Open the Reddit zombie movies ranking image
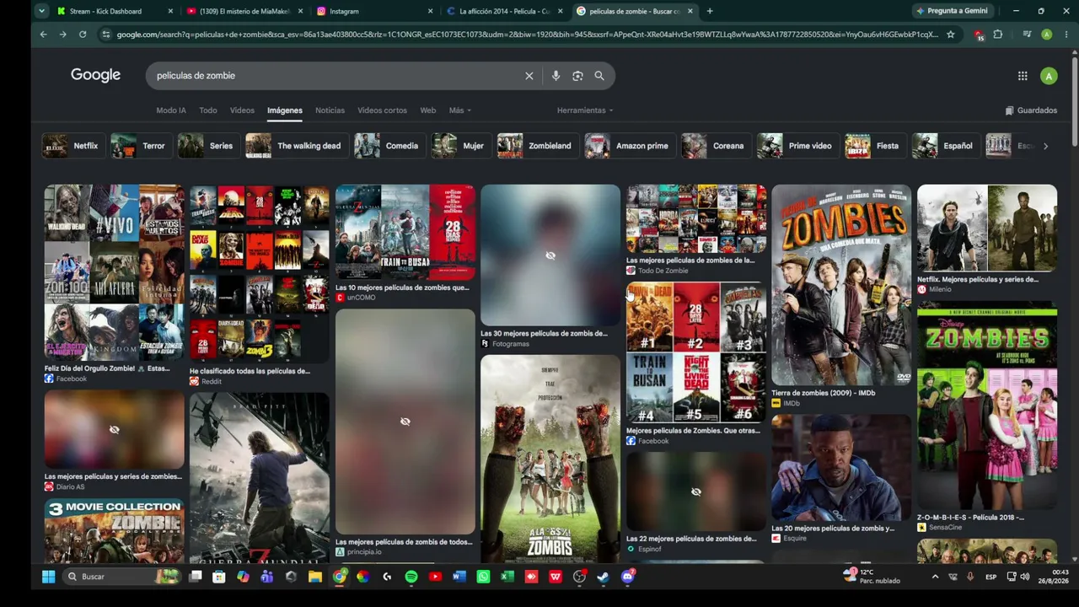The height and width of the screenshot is (607, 1079). tap(260, 274)
